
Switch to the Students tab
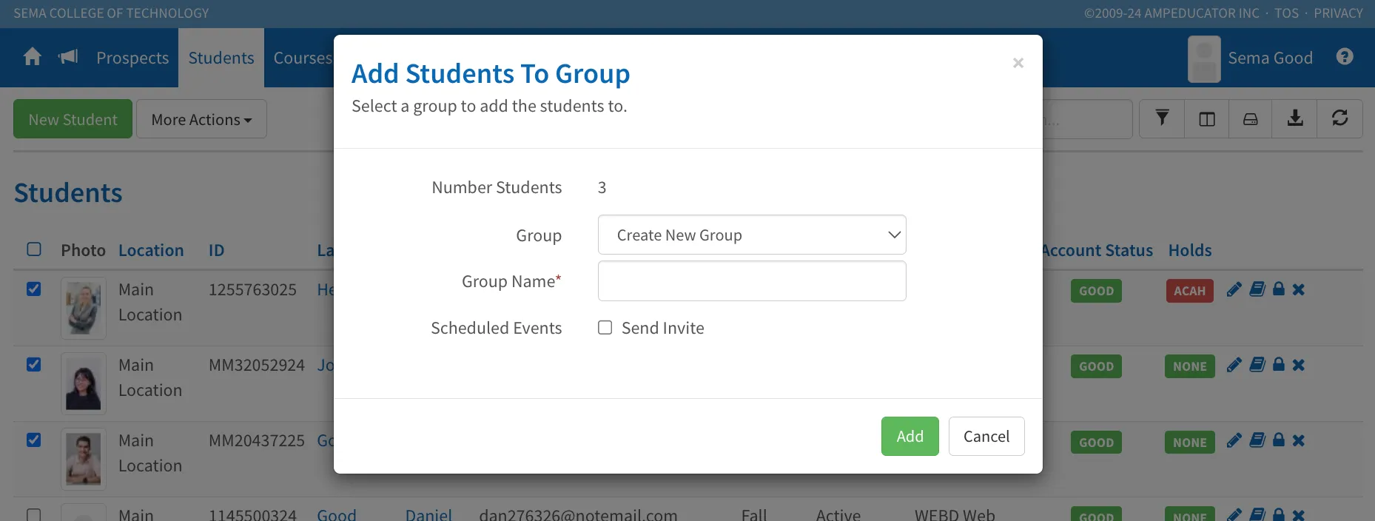[x=221, y=58]
